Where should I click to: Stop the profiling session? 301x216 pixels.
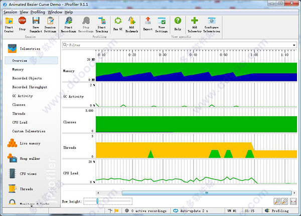click(22, 23)
